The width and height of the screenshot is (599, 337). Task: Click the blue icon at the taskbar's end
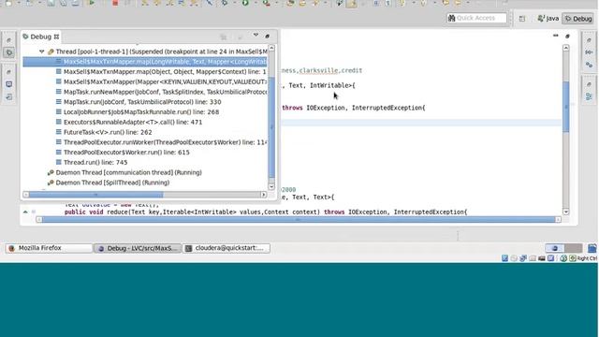(x=592, y=248)
